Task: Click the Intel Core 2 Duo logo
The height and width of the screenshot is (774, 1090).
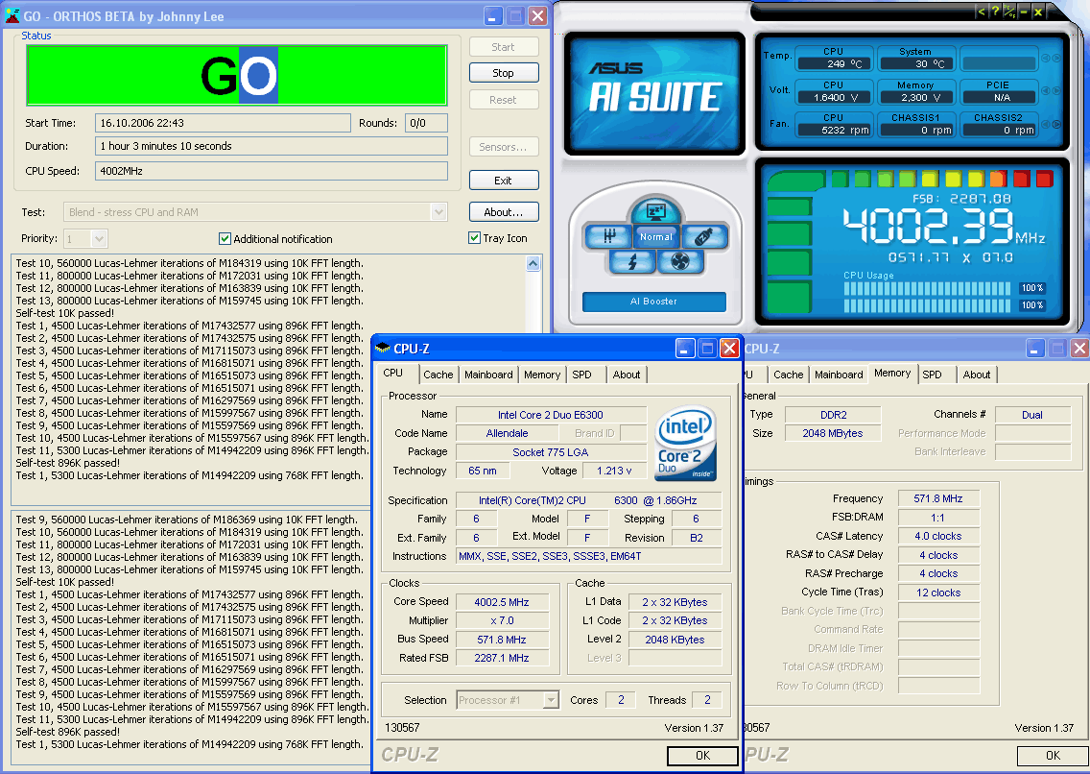Action: coord(685,443)
